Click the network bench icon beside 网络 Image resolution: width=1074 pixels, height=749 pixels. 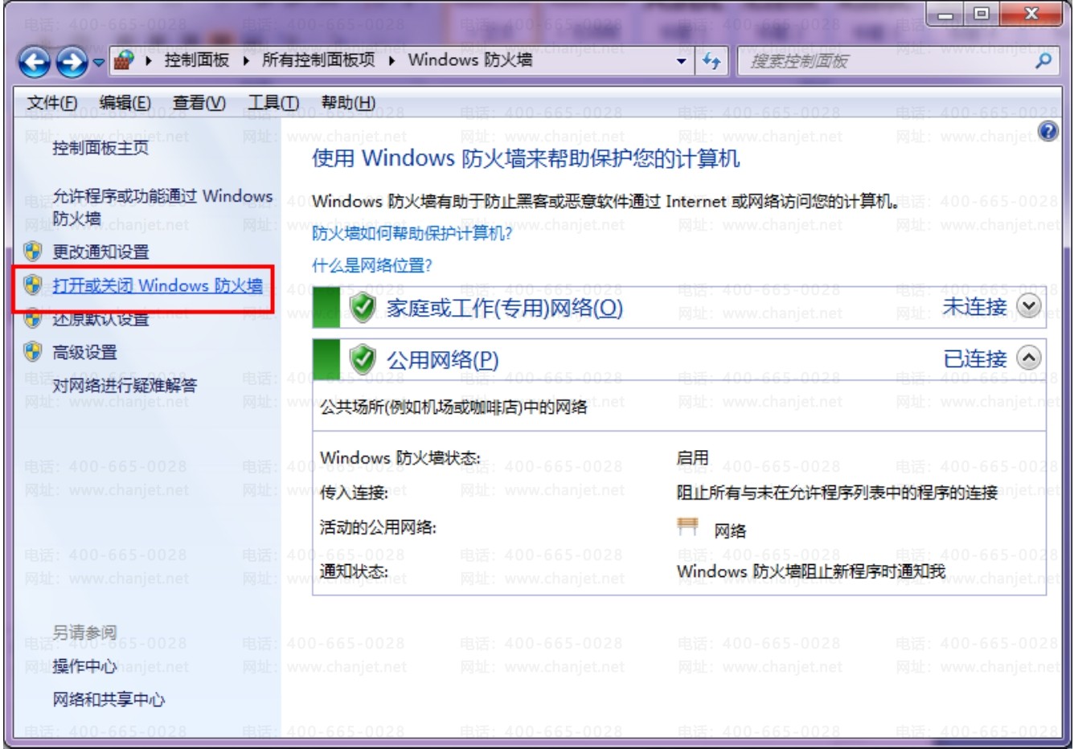point(687,526)
